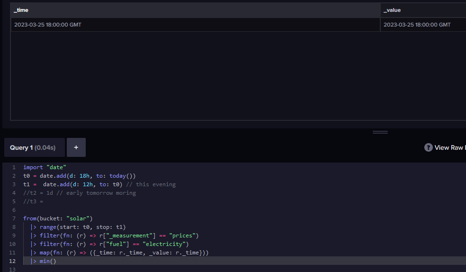Select the Query 1 tab
The image size is (466, 272).
pos(35,147)
